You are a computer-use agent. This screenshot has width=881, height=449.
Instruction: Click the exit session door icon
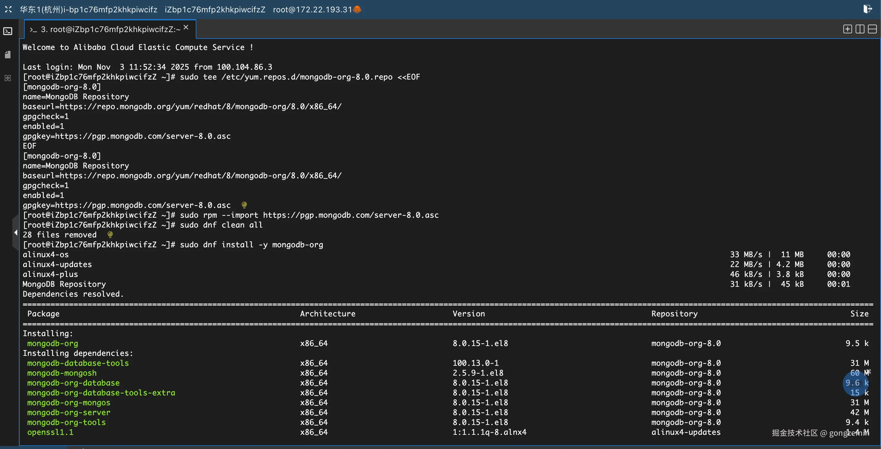pyautogui.click(x=867, y=9)
